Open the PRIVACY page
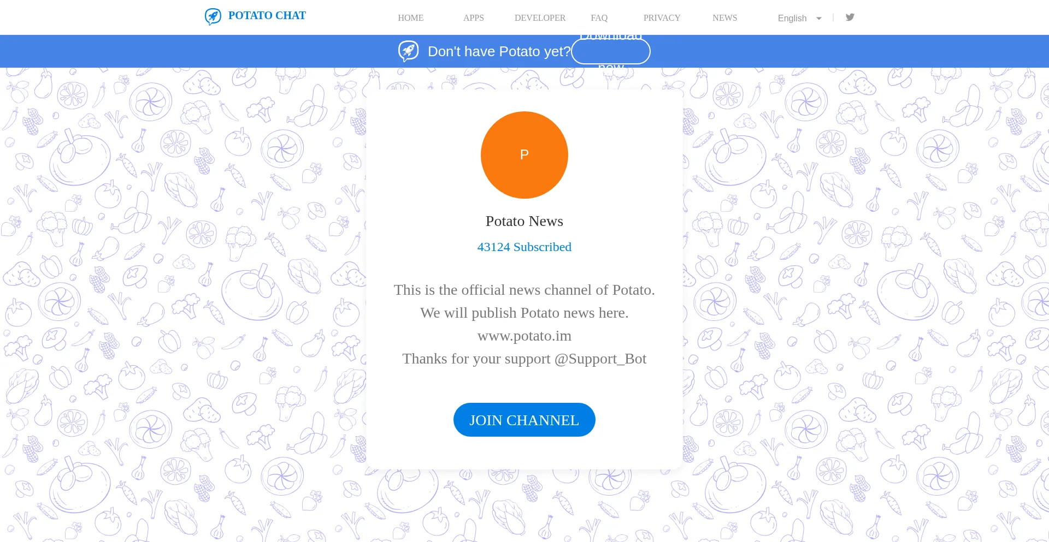The image size is (1049, 542). tap(662, 17)
